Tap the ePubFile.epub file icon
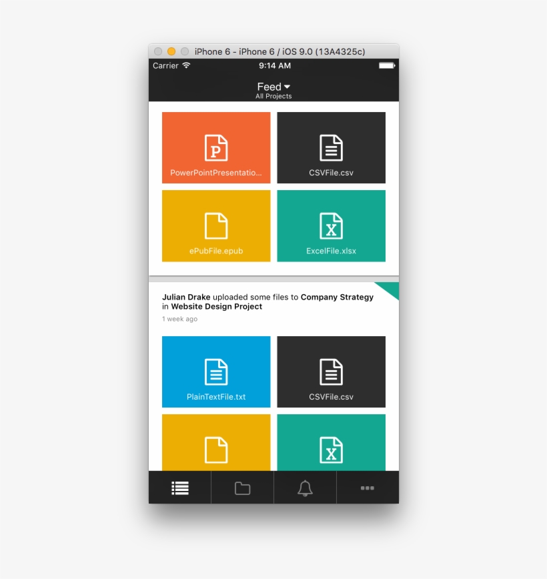This screenshot has width=547, height=579. click(215, 225)
